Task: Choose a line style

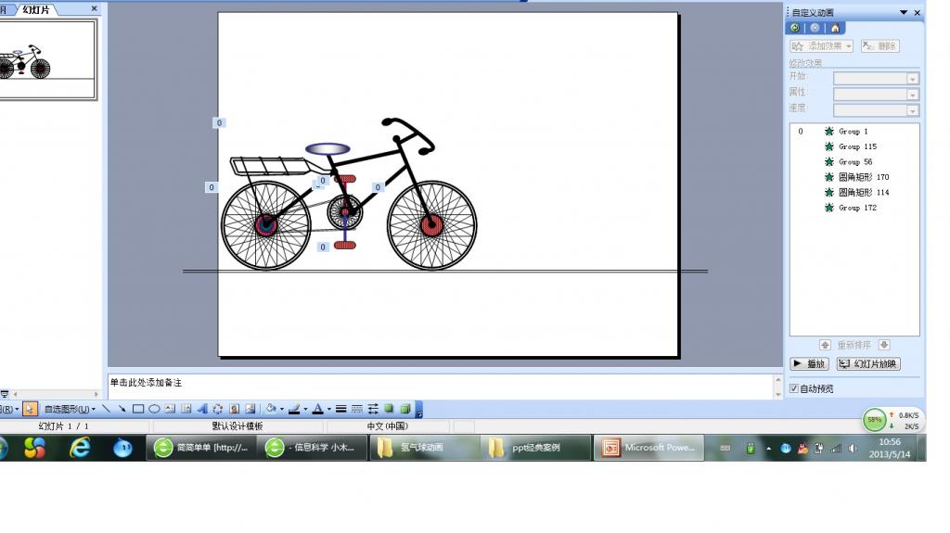Action: tap(341, 409)
